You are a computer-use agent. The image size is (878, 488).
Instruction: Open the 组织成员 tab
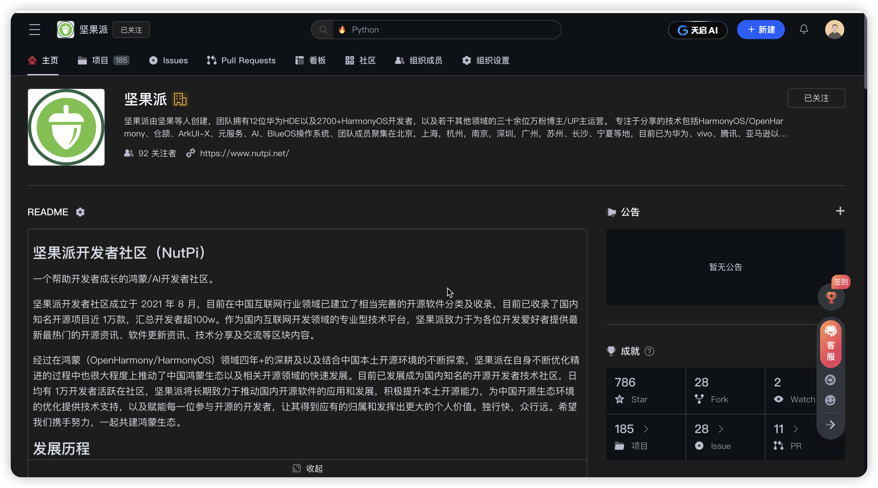[x=418, y=60]
